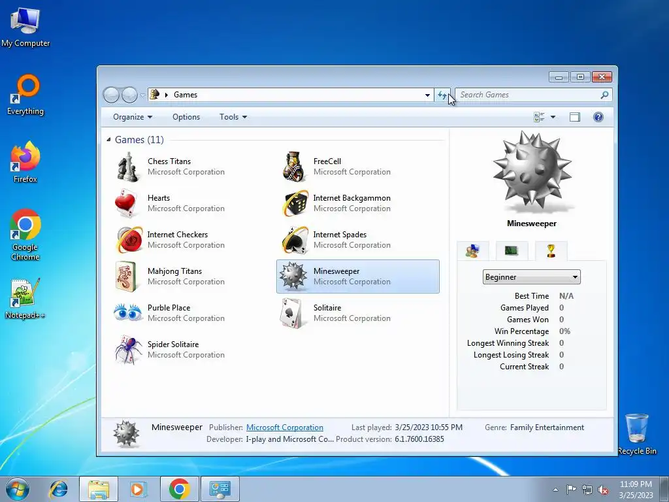Open the Tools dropdown menu
This screenshot has width=669, height=502.
(233, 117)
